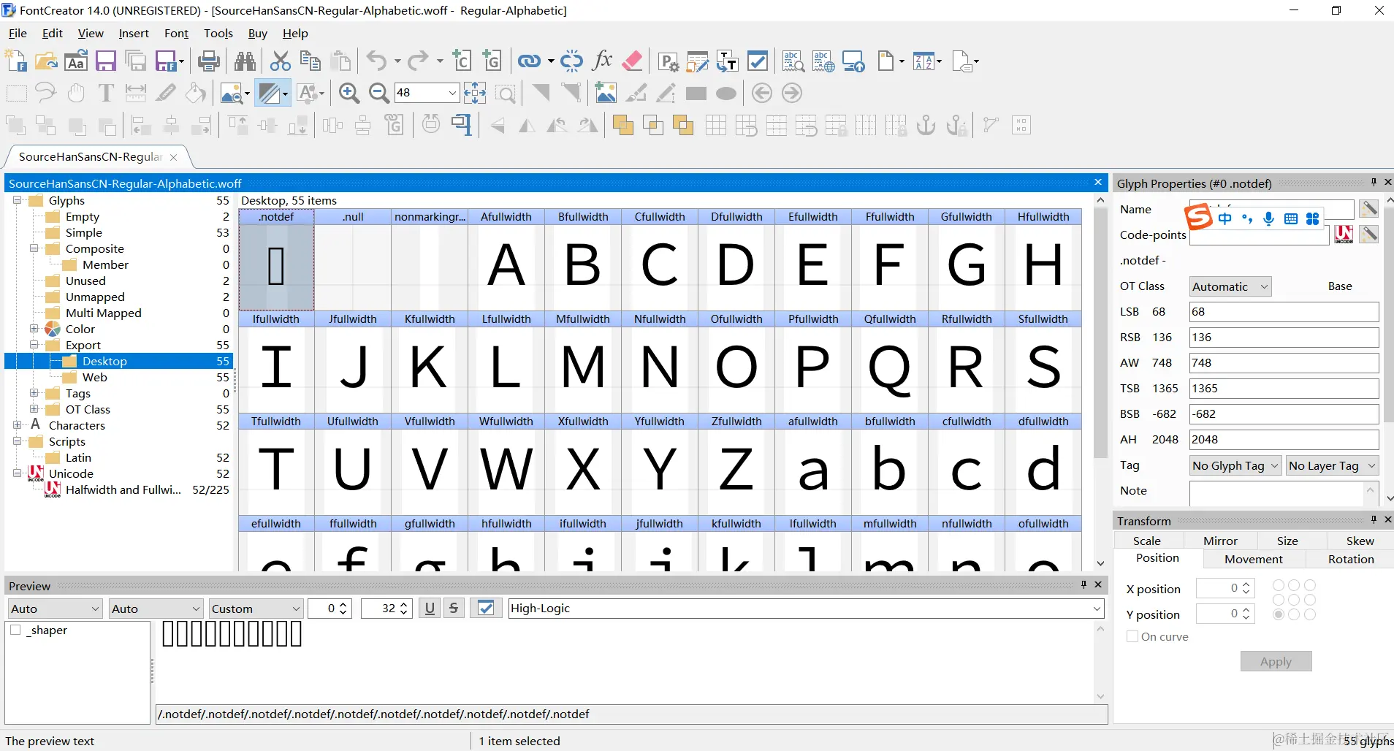The width and height of the screenshot is (1394, 751).
Task: Click the blue chain link icon
Action: 529,61
